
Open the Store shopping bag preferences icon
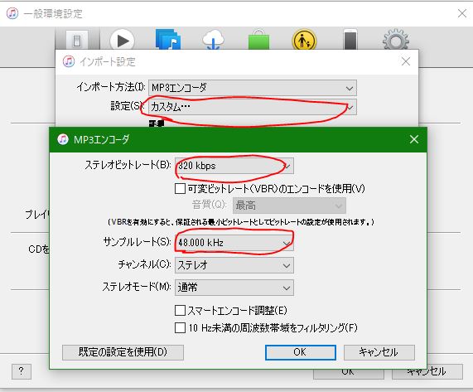point(258,40)
